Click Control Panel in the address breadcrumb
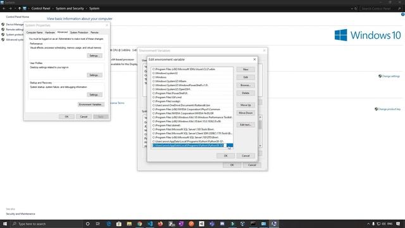 tap(40, 8)
